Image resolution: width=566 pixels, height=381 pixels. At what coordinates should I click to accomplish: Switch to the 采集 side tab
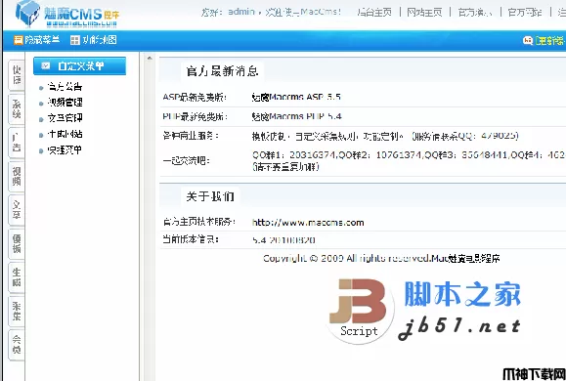click(x=17, y=312)
